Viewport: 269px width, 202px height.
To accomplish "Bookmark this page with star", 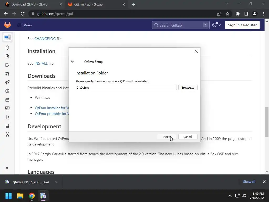I will coord(227,14).
